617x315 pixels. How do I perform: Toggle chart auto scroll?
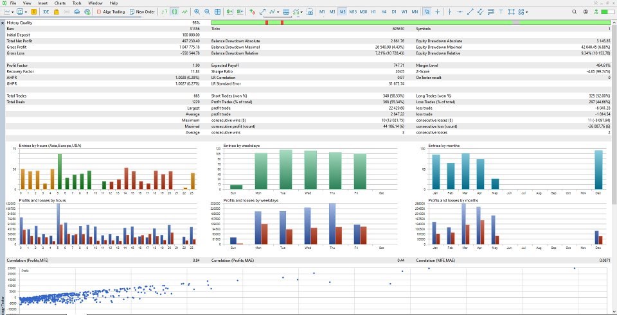[229, 12]
